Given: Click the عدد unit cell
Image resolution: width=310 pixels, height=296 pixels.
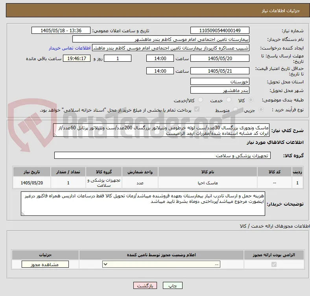Looking at the screenshot, I should tap(140, 183).
